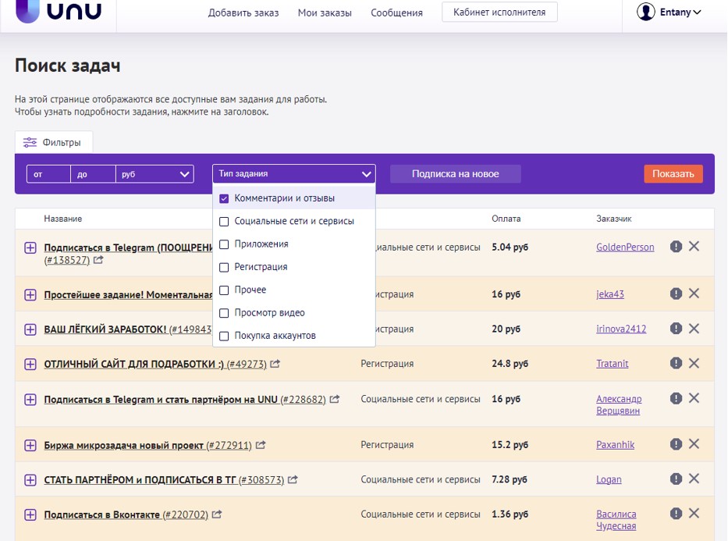728x541 pixels.
Task: Hide the GoldenPerson task with X icon
Action: point(694,246)
